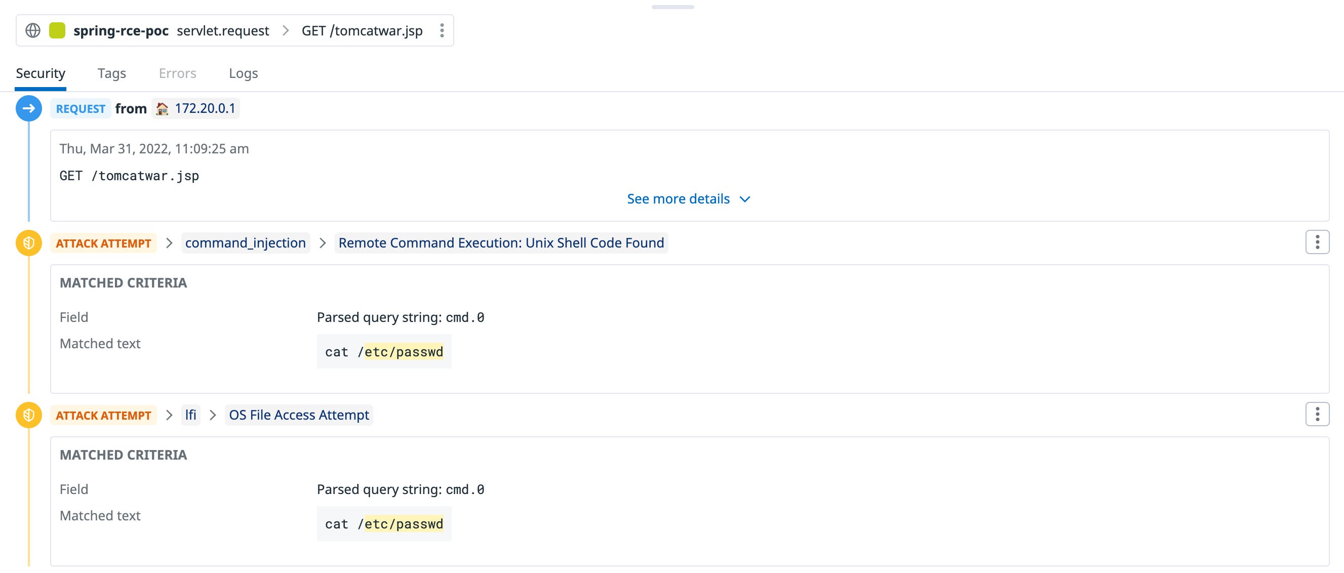Click the shield icon on the second attack attempt

(29, 415)
